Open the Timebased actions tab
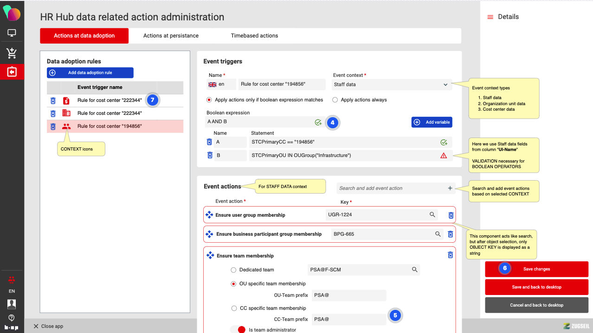 point(254,36)
